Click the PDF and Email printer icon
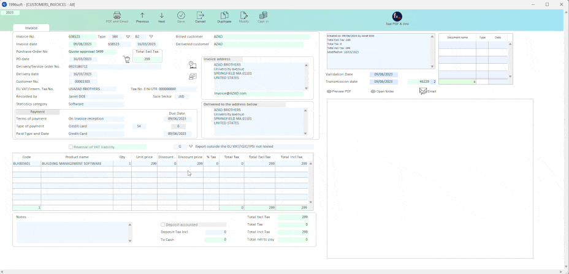 click(117, 15)
